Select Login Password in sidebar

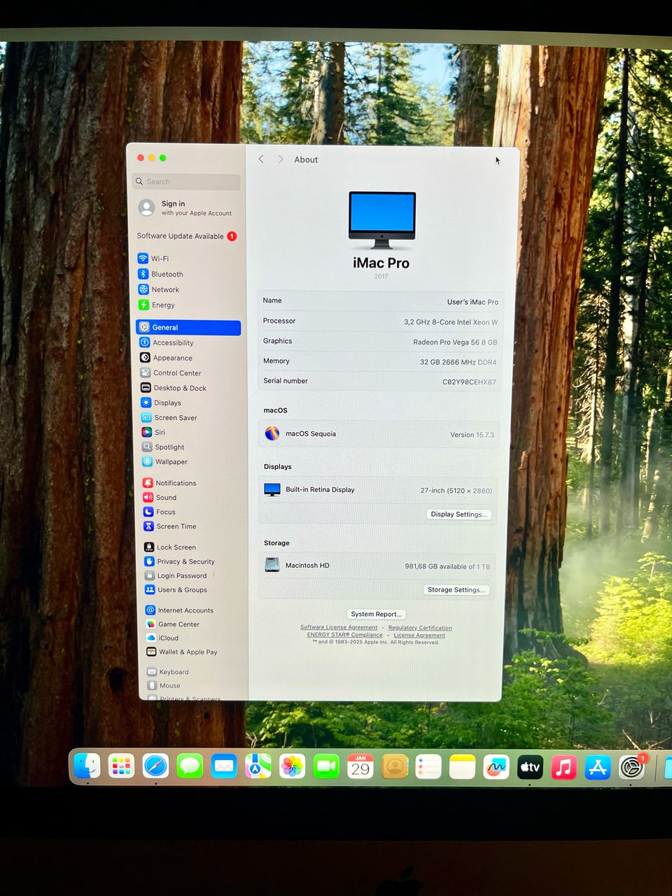pos(176,575)
